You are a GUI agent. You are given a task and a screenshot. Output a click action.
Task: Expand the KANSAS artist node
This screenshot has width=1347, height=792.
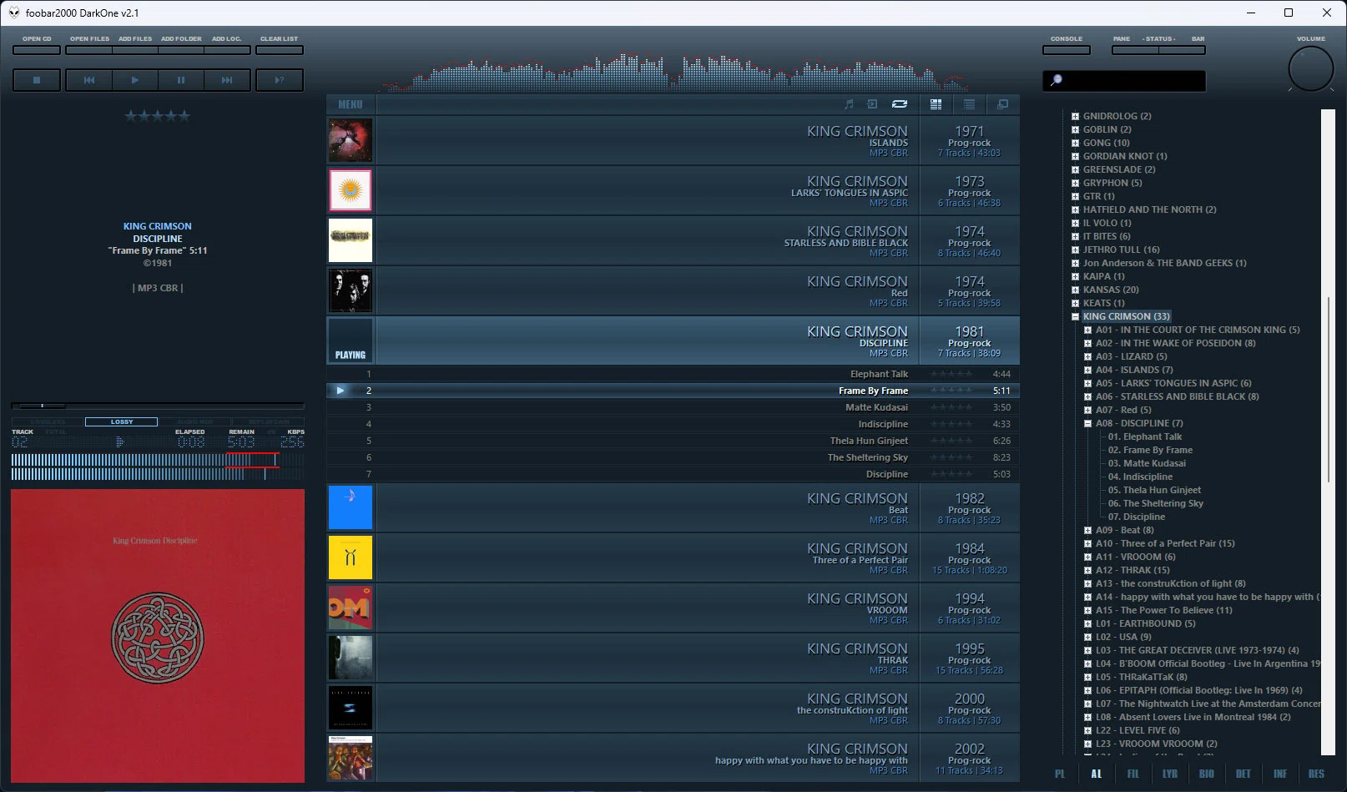[x=1076, y=290]
